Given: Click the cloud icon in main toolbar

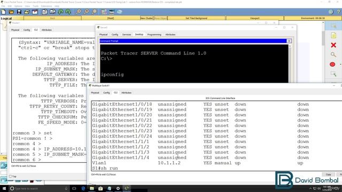Looking at the screenshot, I should click(120, 12).
